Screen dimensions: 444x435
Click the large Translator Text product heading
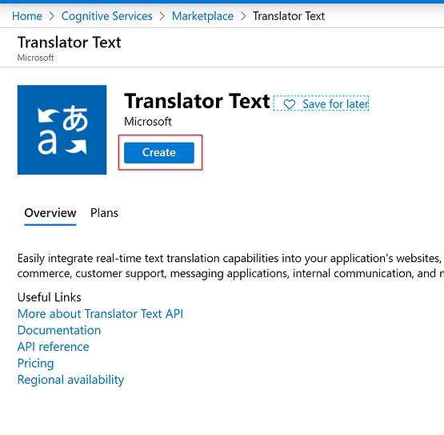point(197,101)
